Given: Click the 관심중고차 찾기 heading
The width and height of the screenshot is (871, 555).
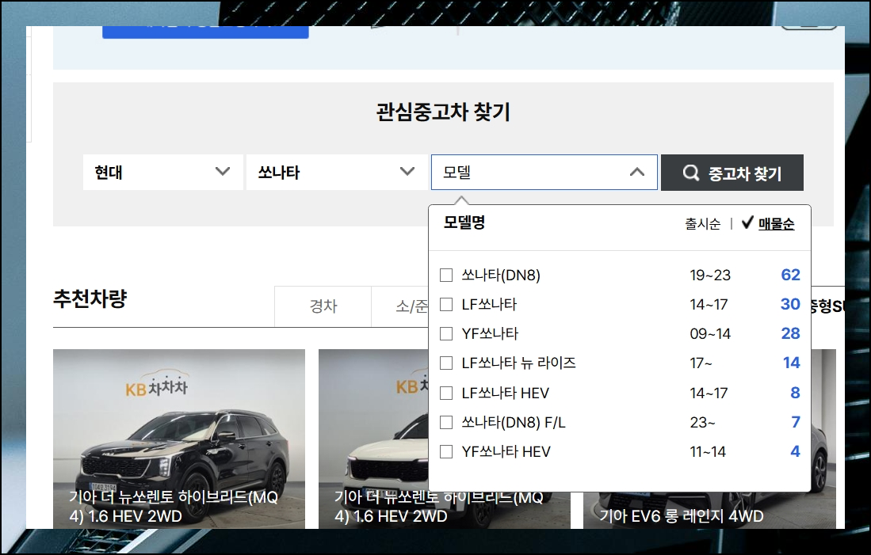Looking at the screenshot, I should [x=443, y=112].
